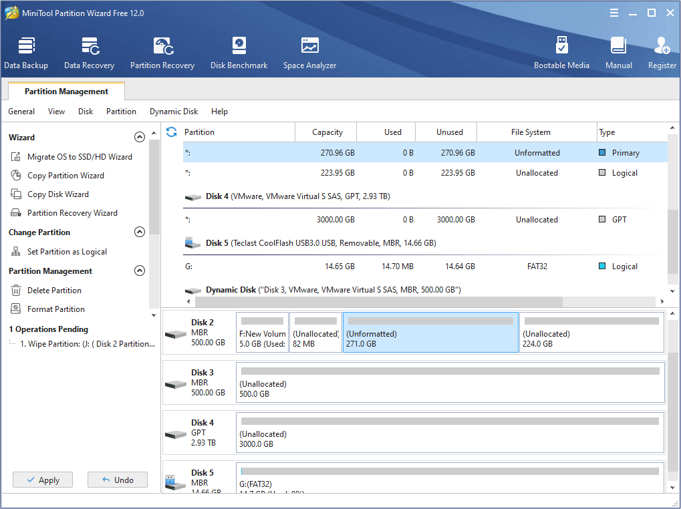The width and height of the screenshot is (681, 509).
Task: Choose Set Partition as Logical
Action: [58, 251]
